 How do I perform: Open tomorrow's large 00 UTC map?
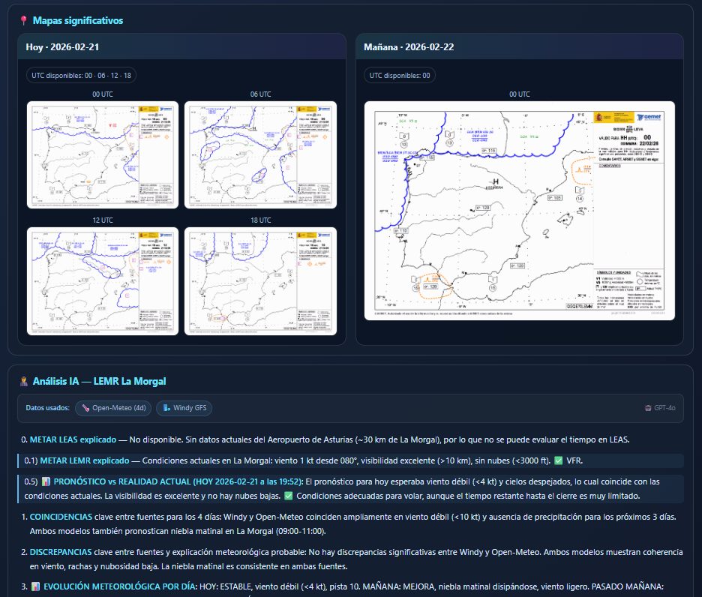click(x=519, y=211)
